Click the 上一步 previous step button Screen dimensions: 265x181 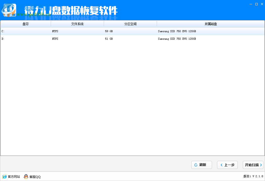[227, 165]
